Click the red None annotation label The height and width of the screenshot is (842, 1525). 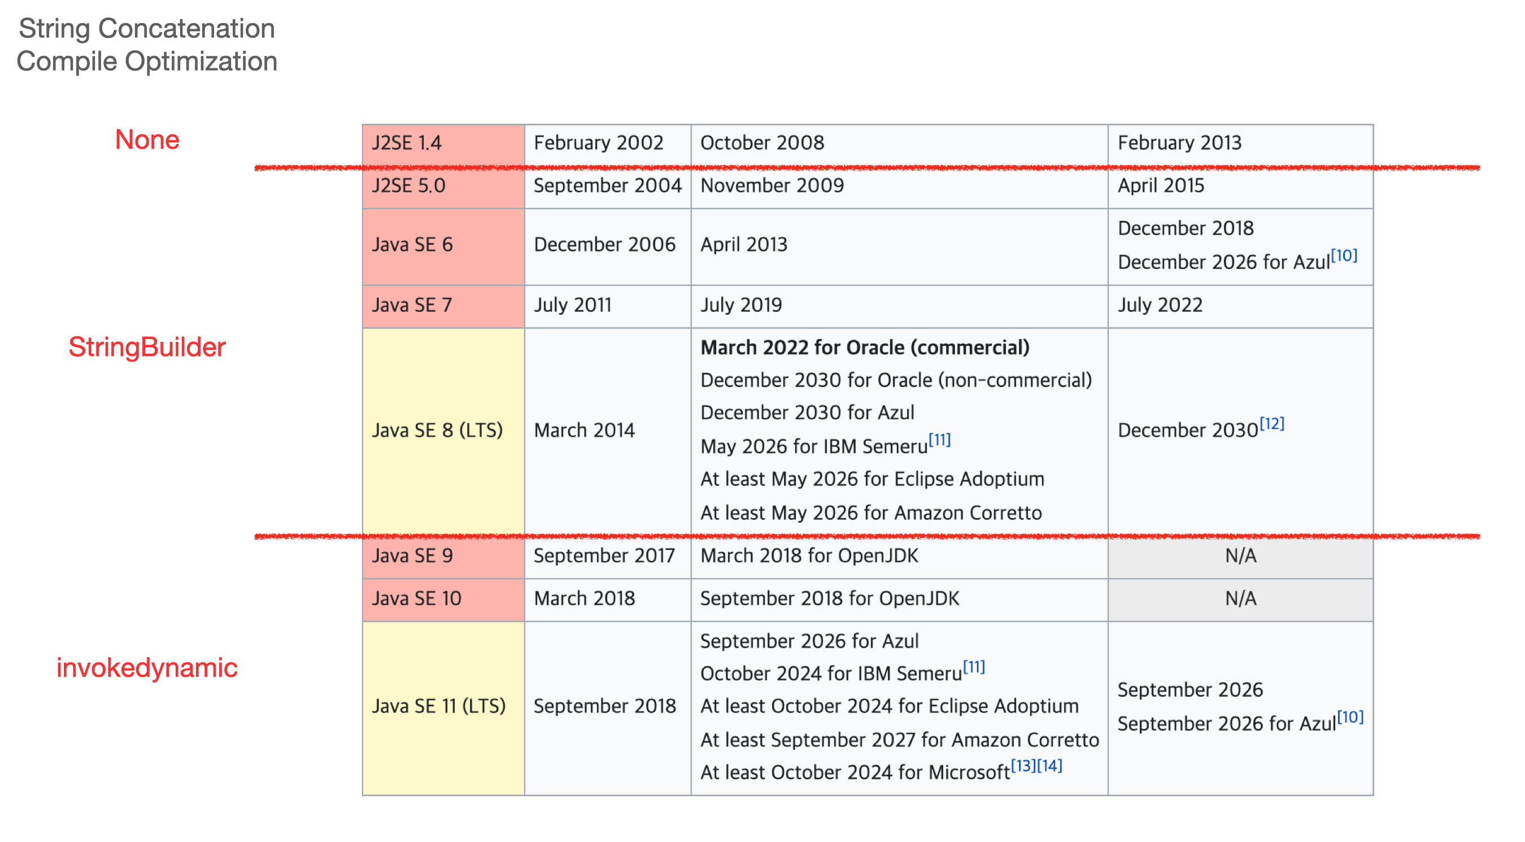pyautogui.click(x=147, y=140)
